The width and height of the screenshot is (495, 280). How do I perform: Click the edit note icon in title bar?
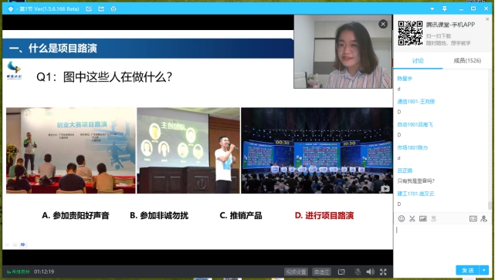click(89, 8)
